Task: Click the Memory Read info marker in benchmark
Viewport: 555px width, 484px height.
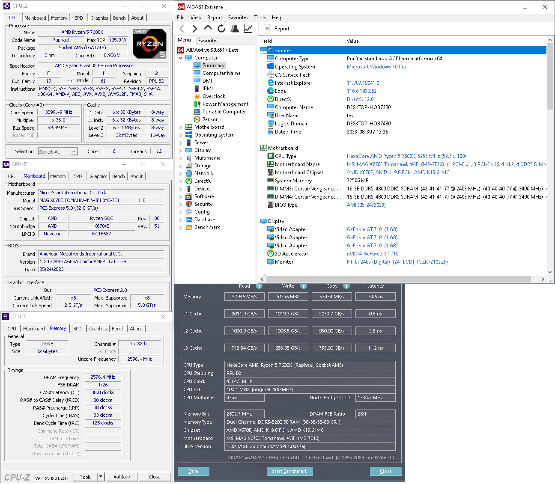Action: point(259,286)
